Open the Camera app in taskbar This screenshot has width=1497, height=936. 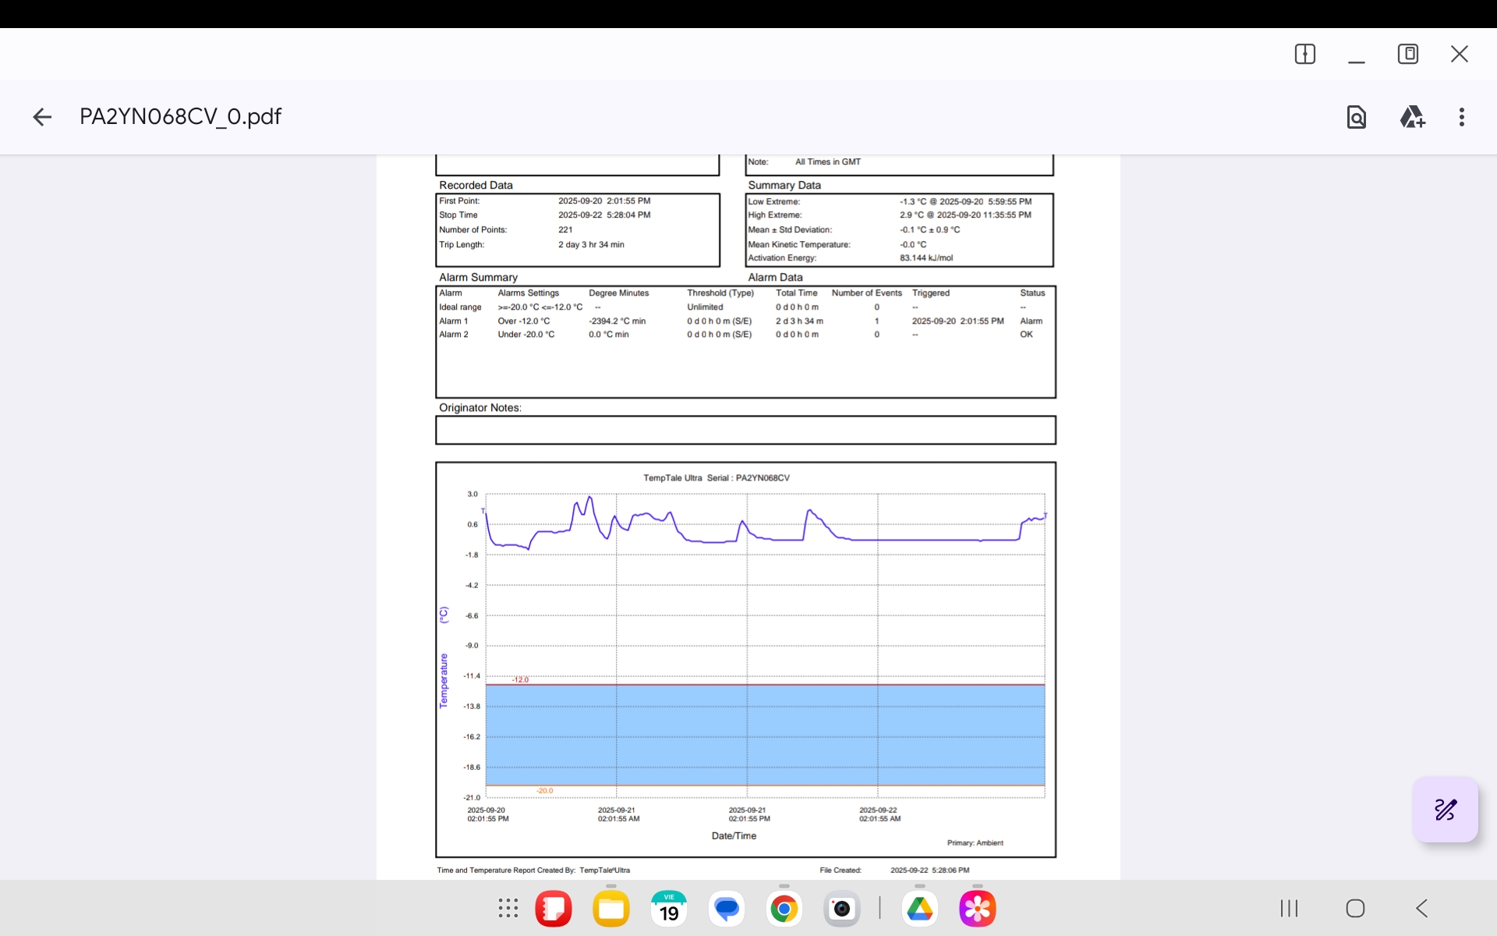pos(842,909)
